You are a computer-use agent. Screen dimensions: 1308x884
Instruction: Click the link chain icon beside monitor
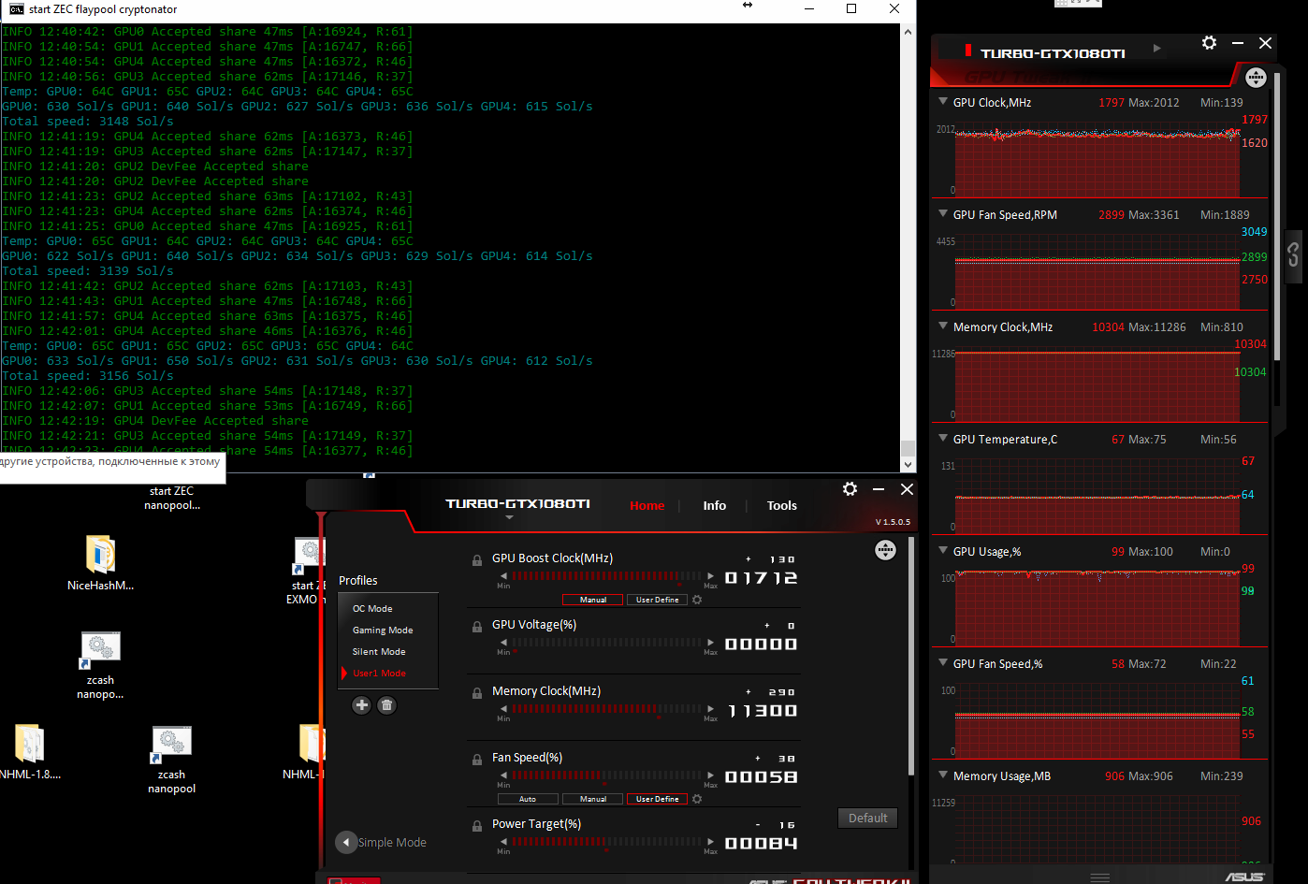point(1293,254)
